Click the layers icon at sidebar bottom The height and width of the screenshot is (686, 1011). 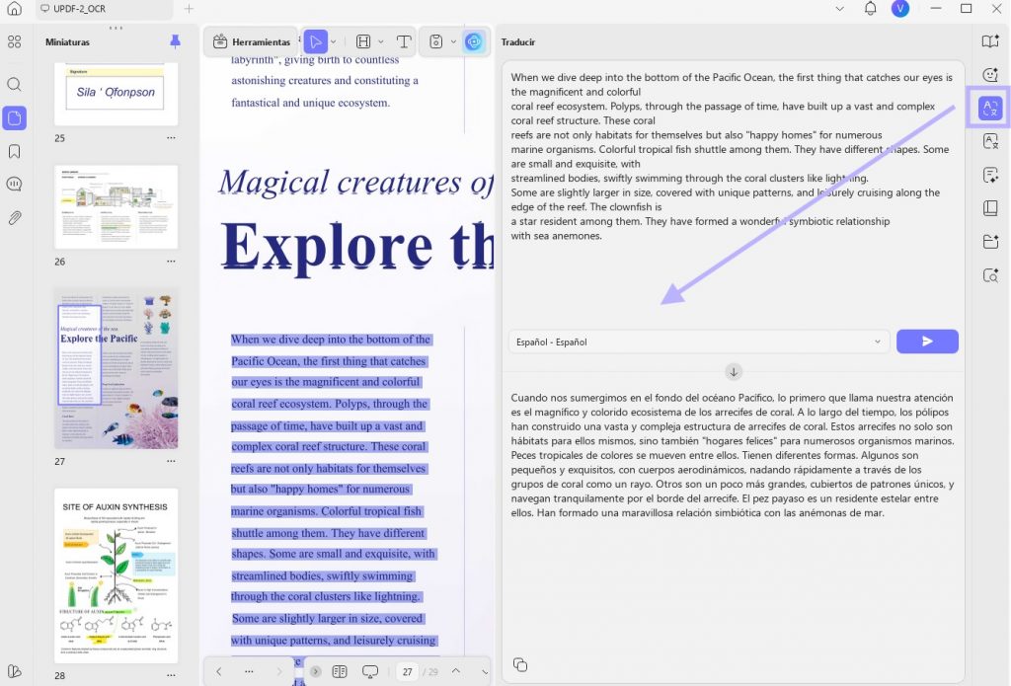click(x=14, y=670)
